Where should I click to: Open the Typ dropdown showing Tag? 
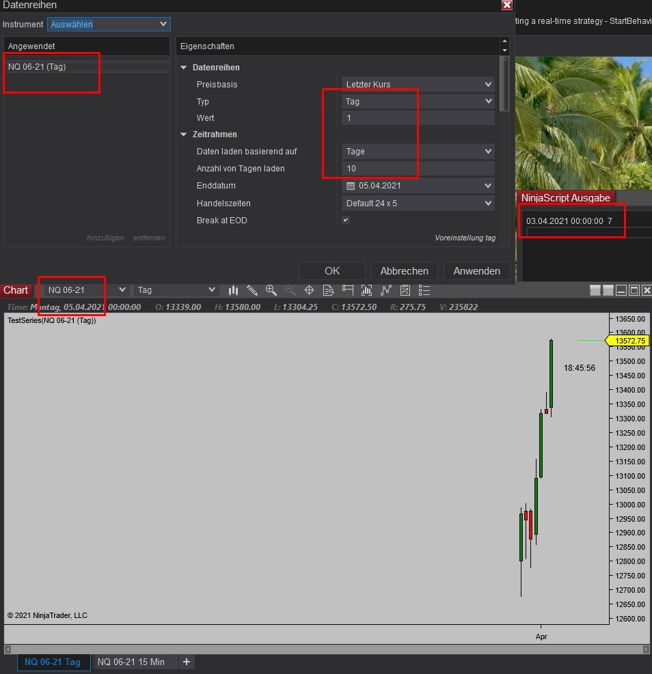click(418, 102)
